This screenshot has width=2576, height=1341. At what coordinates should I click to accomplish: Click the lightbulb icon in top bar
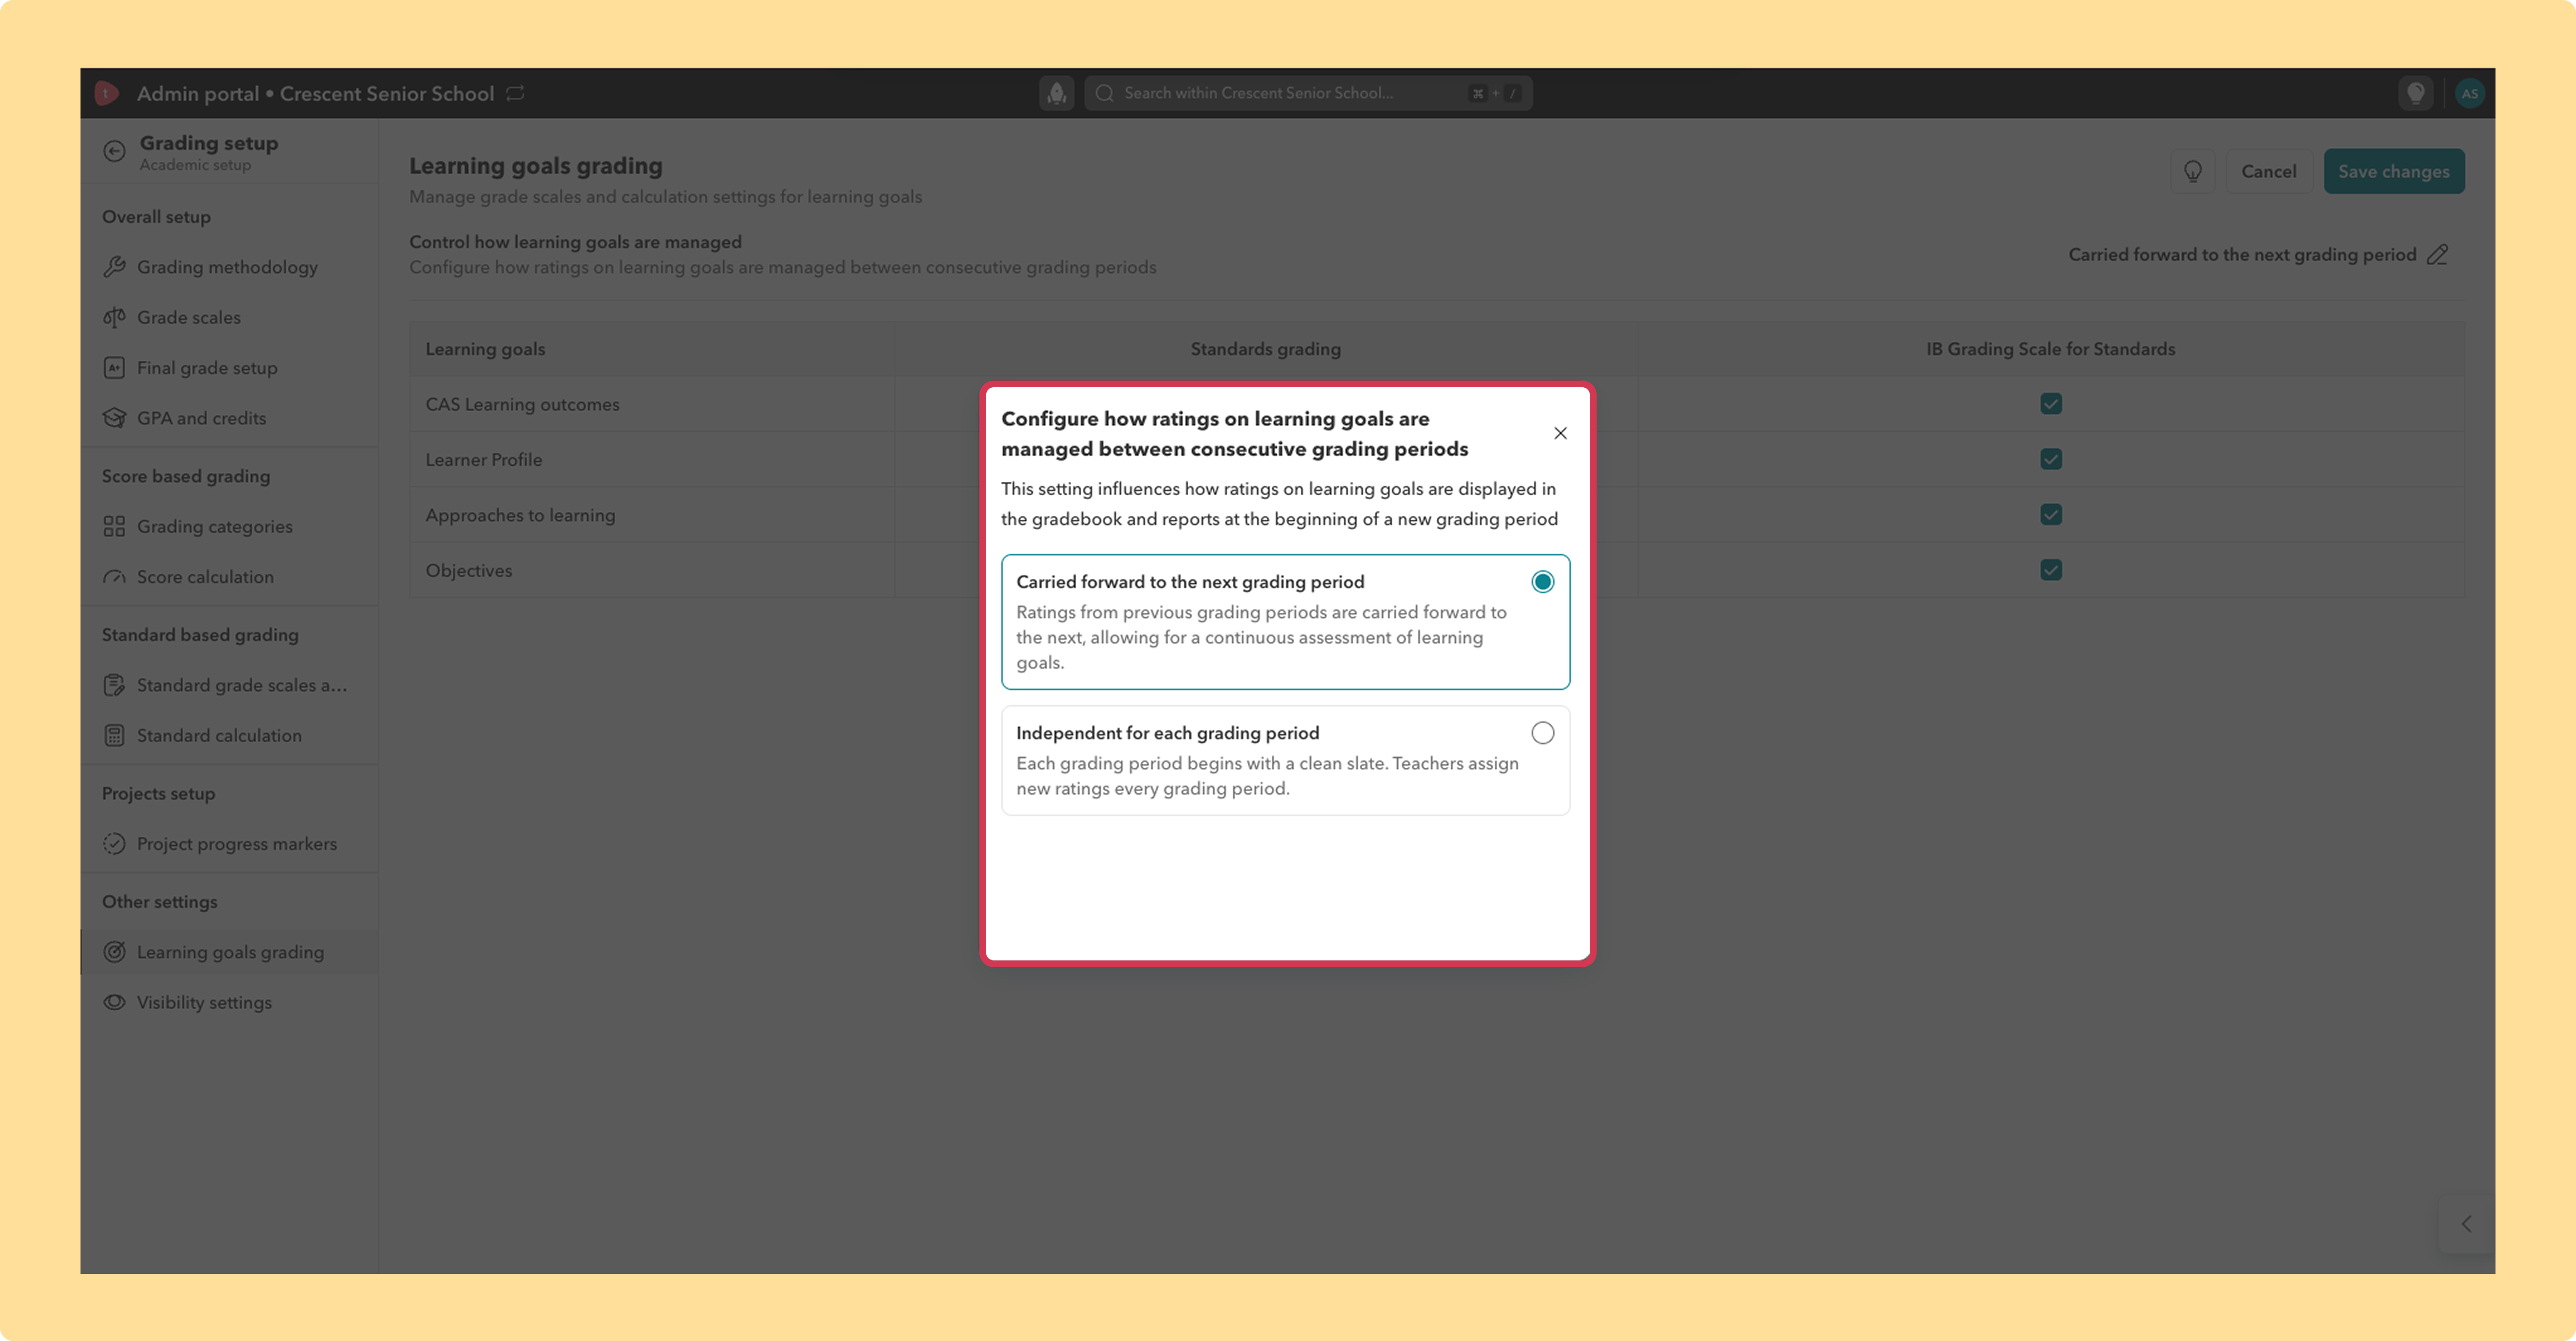coord(2415,93)
